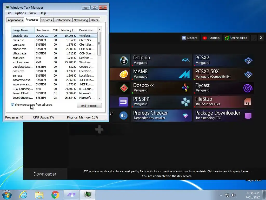Open FileStub RTC Stub for Files
266x200 pixels.
point(224,102)
